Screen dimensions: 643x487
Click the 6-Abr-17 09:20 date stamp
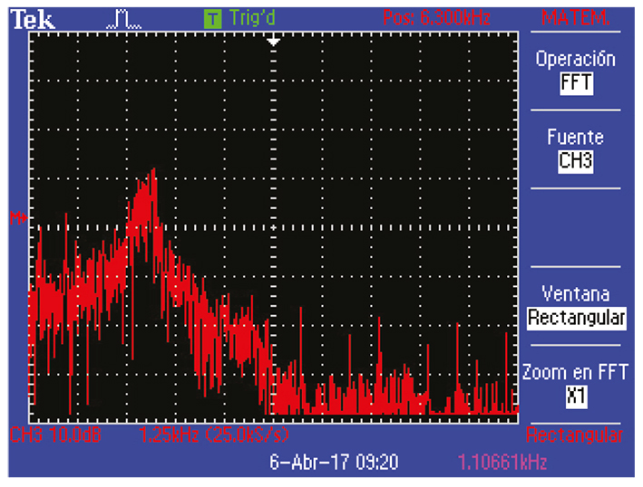[334, 463]
